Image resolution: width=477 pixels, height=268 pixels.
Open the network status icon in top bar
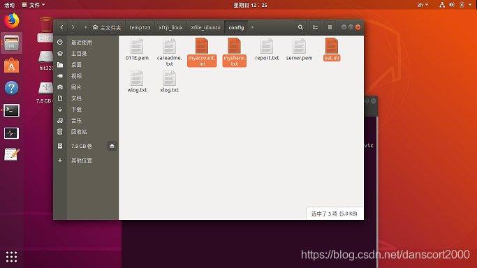coord(442,5)
